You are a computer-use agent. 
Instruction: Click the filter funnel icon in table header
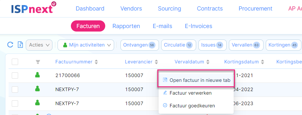[x=38, y=62]
